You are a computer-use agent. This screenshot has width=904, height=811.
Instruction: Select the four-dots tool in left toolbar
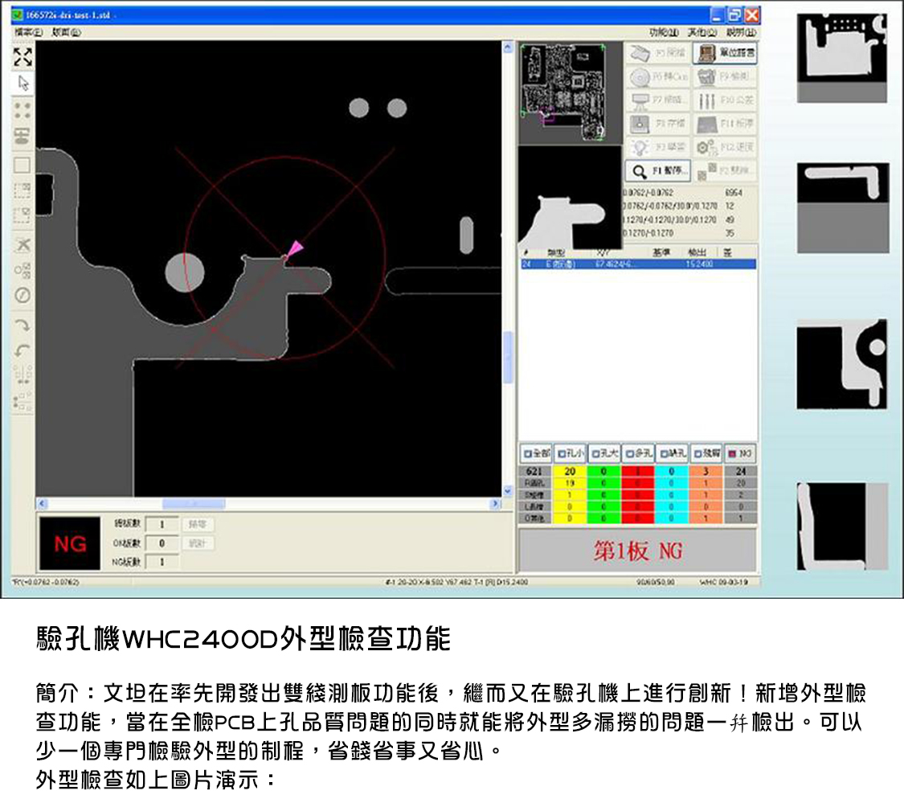(x=22, y=109)
